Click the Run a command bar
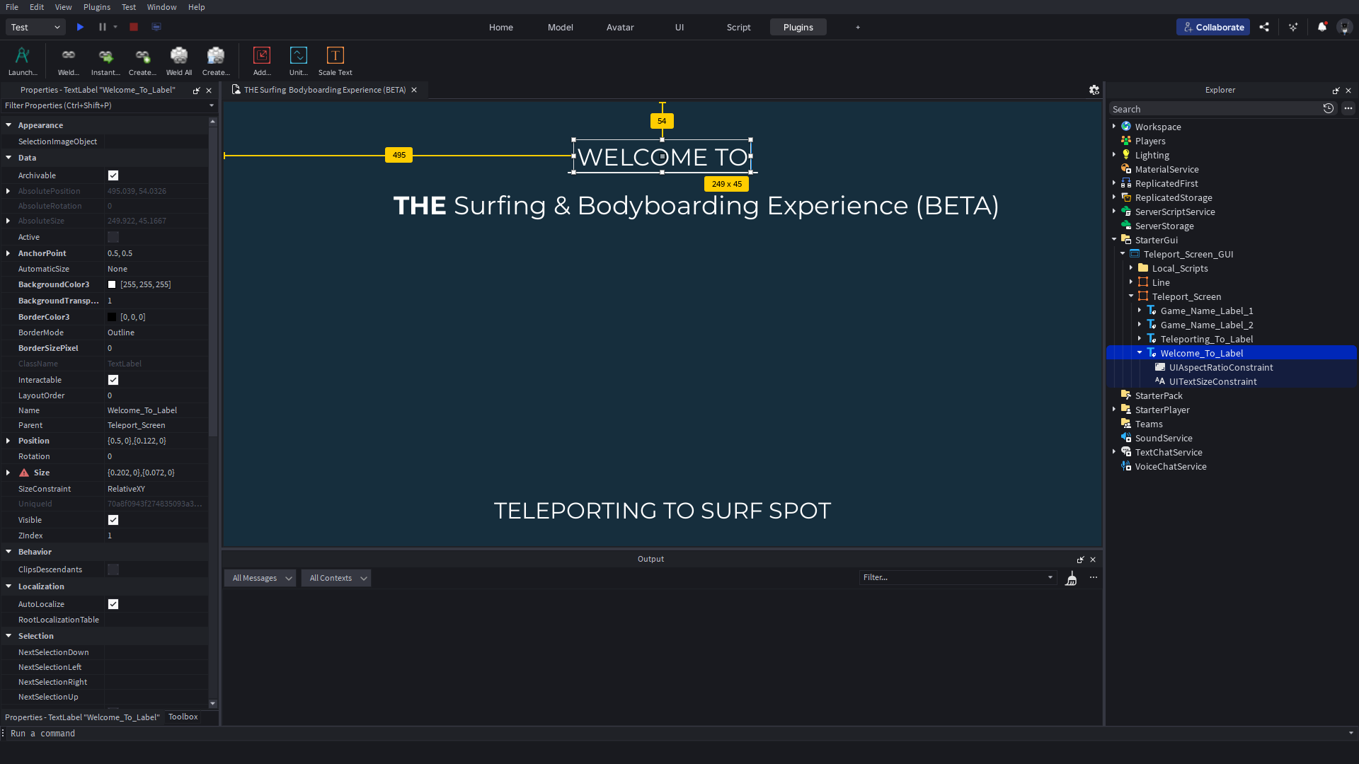The width and height of the screenshot is (1359, 764). 676,734
